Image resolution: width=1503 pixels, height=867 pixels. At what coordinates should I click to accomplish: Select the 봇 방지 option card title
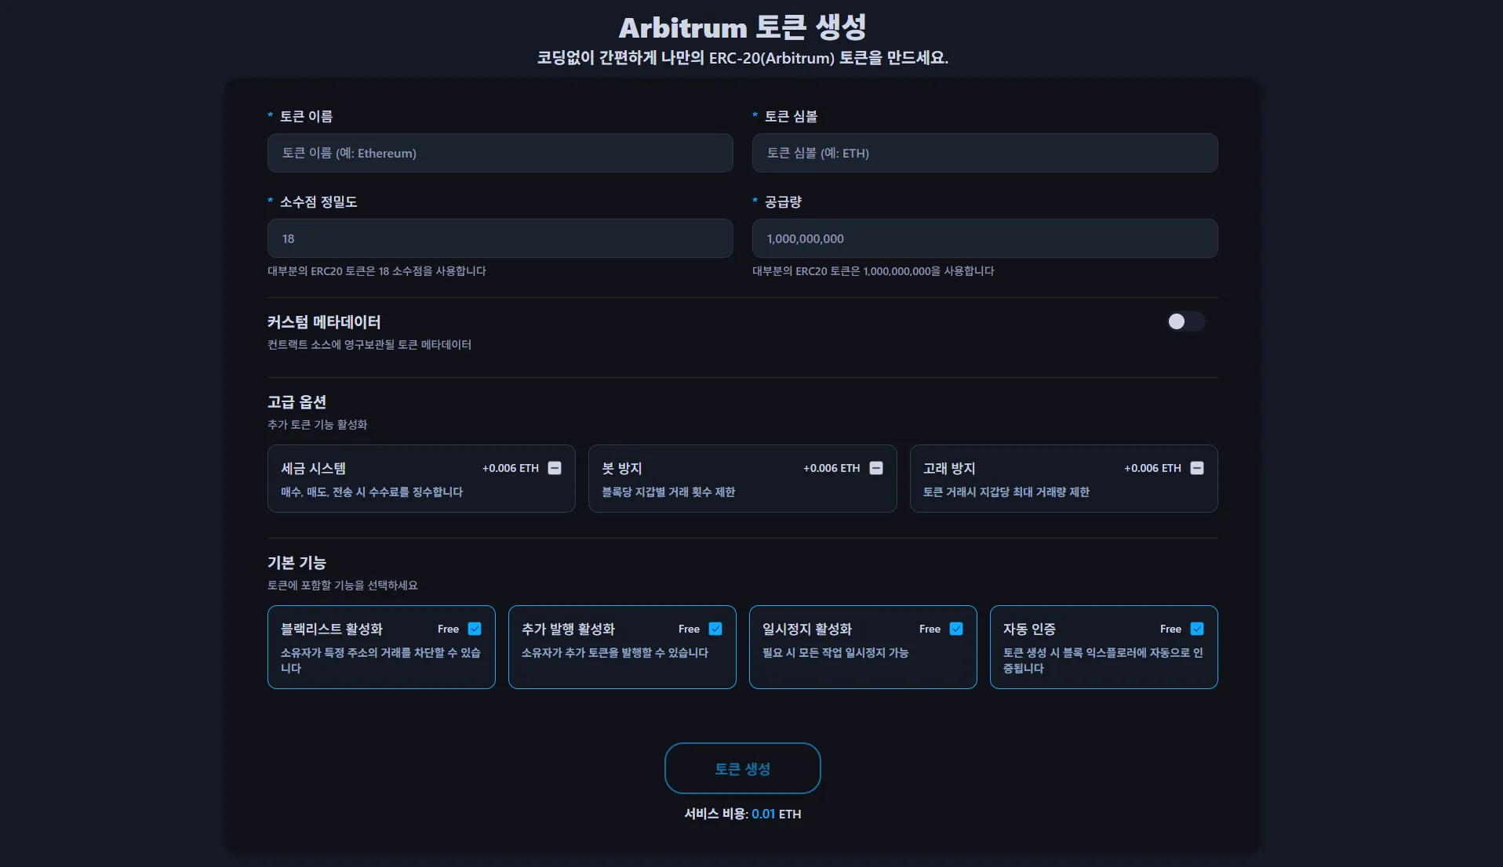coord(621,468)
